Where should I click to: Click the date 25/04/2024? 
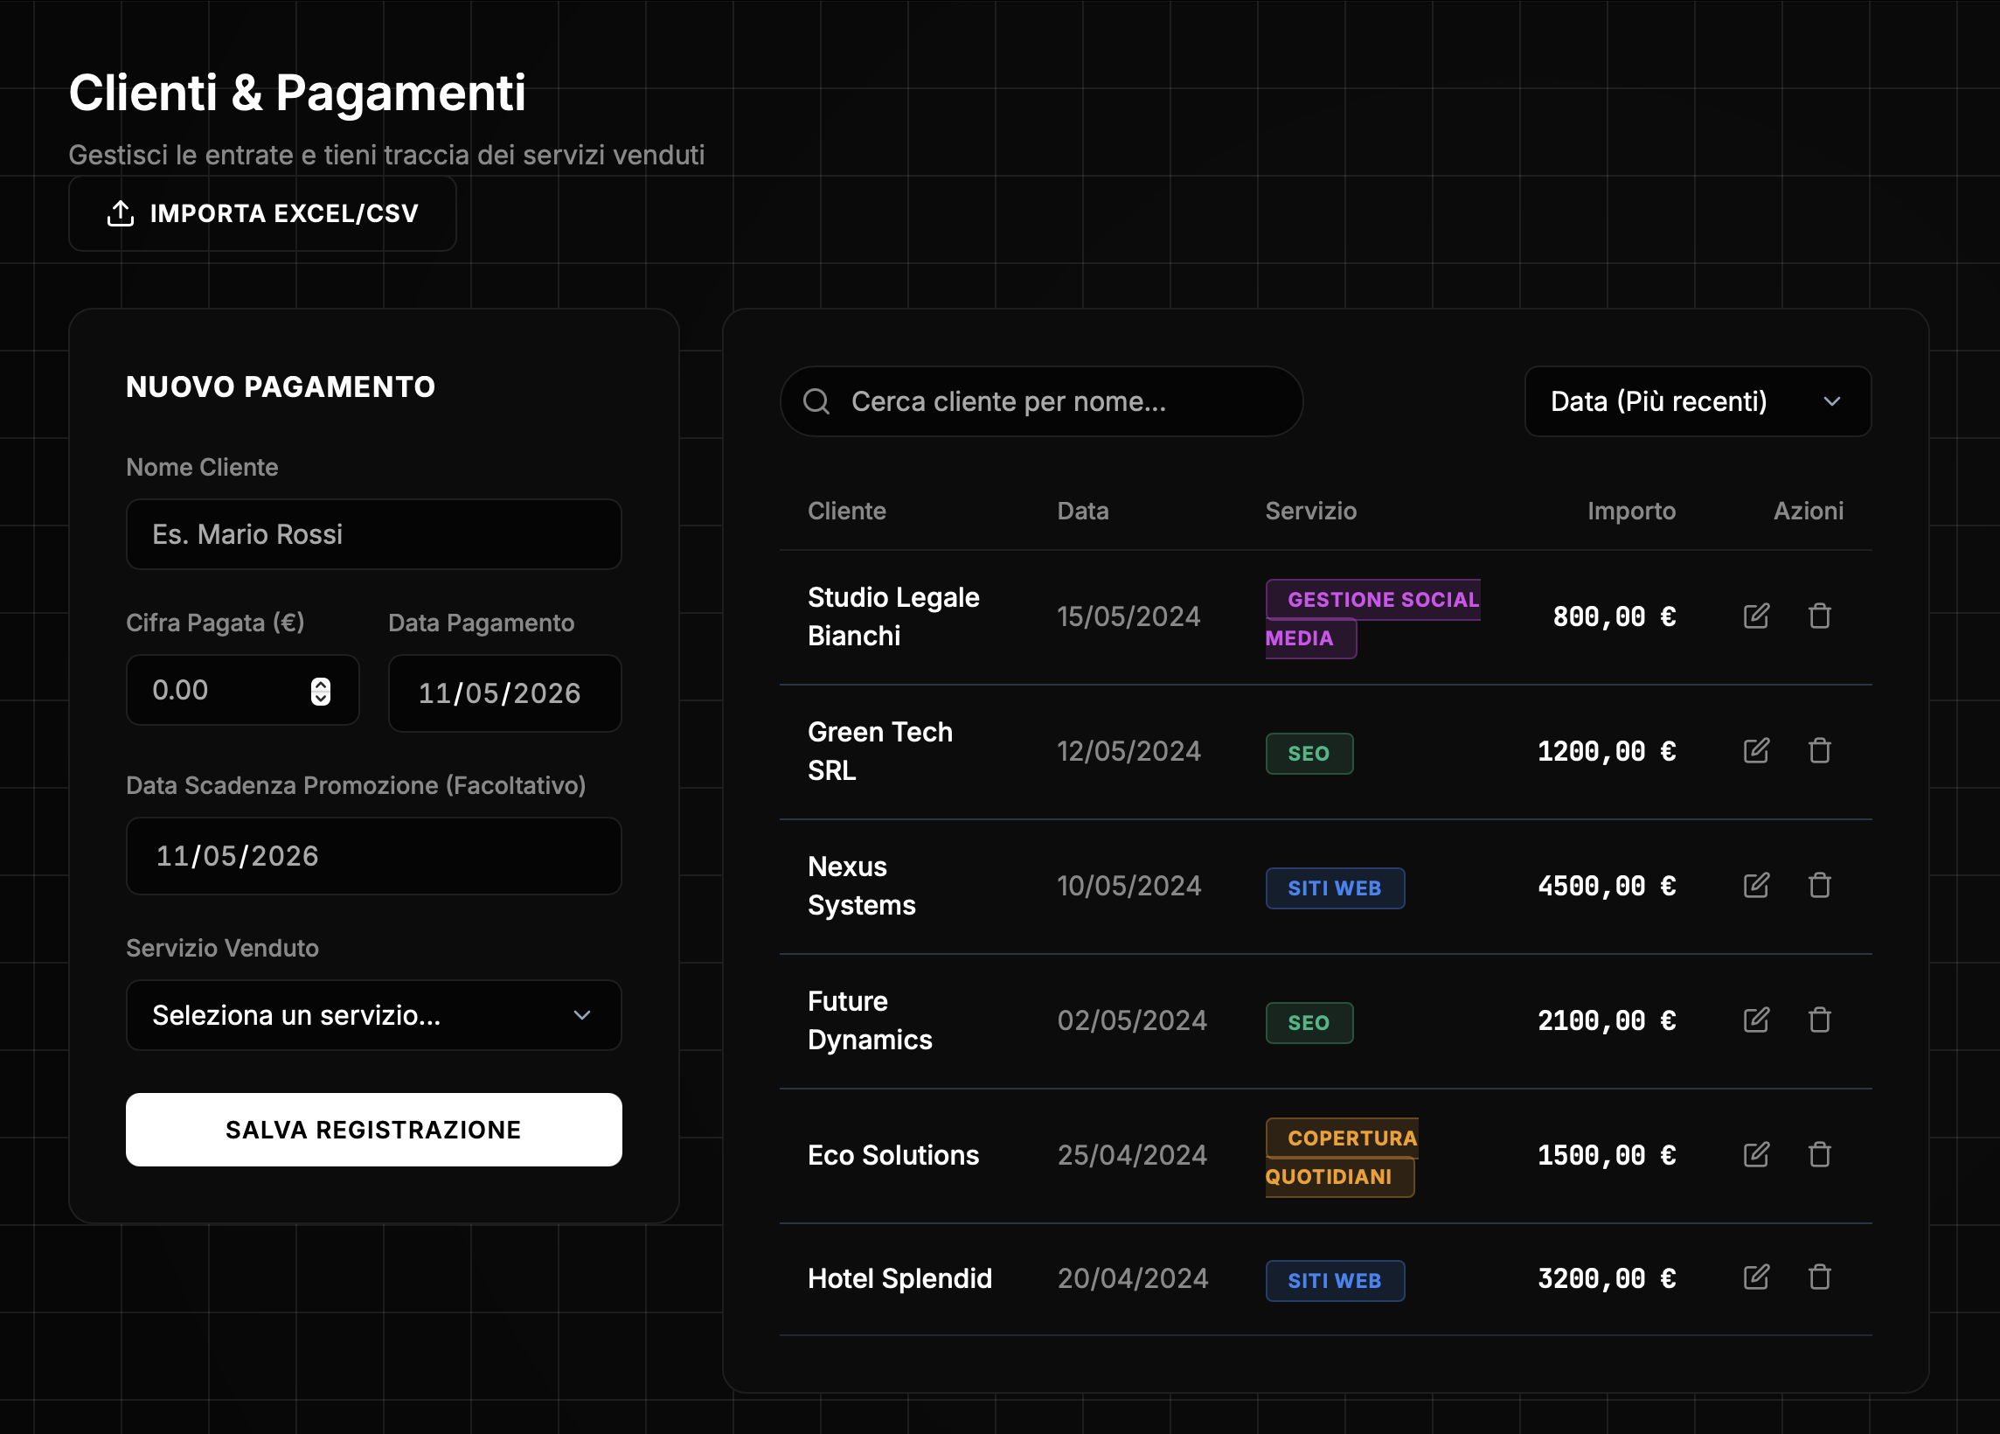[x=1132, y=1155]
